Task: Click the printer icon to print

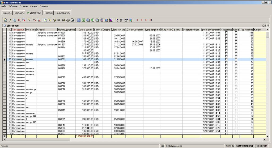Action: 68,20
